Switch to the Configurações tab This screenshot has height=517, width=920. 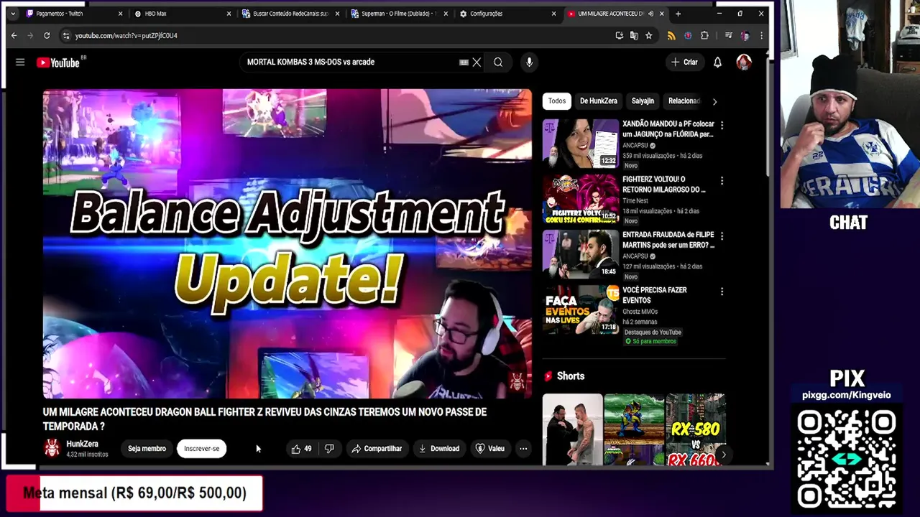point(507,14)
